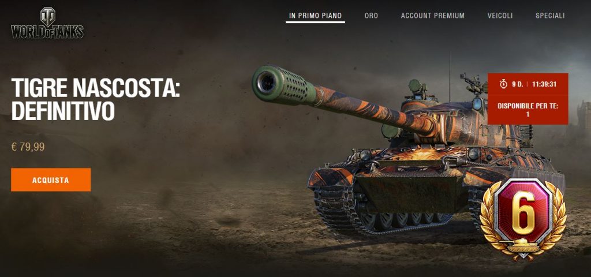Click the Tigre Nascosta: Definitivo title
This screenshot has width=591, height=277.
pos(95,99)
